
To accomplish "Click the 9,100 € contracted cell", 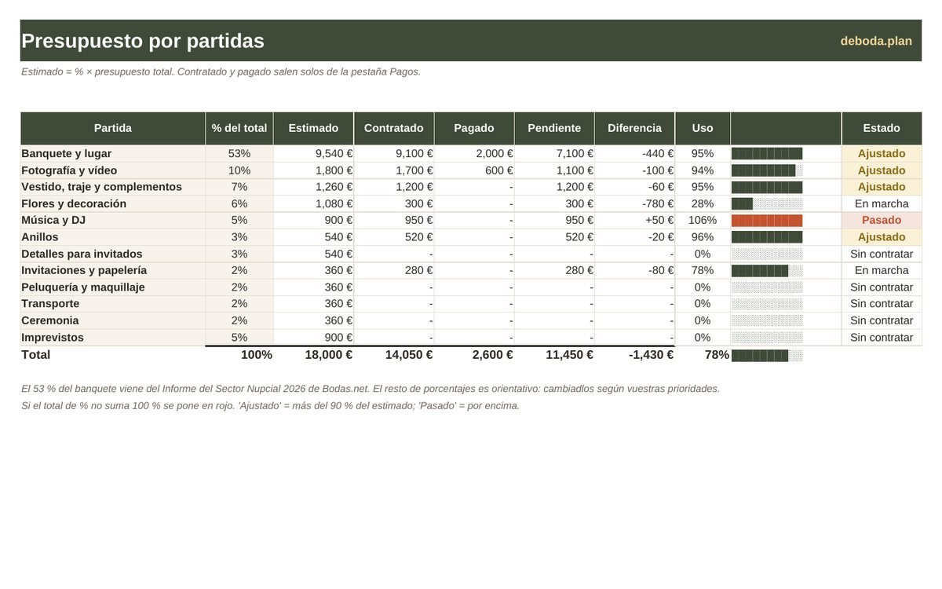I will [x=393, y=154].
